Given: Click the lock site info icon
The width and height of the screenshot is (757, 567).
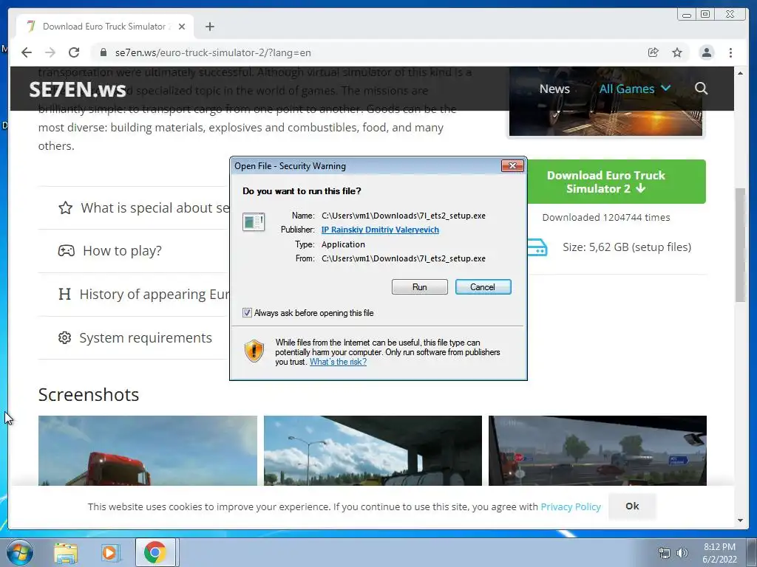Looking at the screenshot, I should [103, 52].
